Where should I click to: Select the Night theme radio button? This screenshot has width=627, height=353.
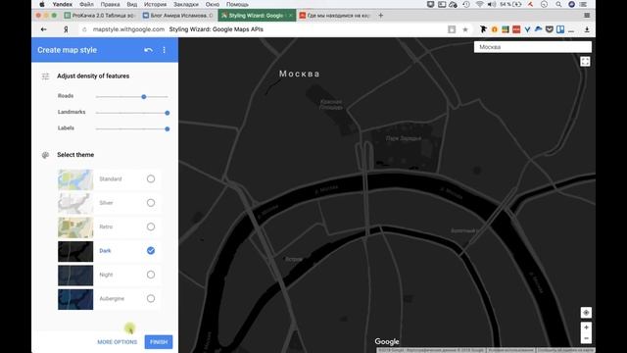(x=151, y=275)
